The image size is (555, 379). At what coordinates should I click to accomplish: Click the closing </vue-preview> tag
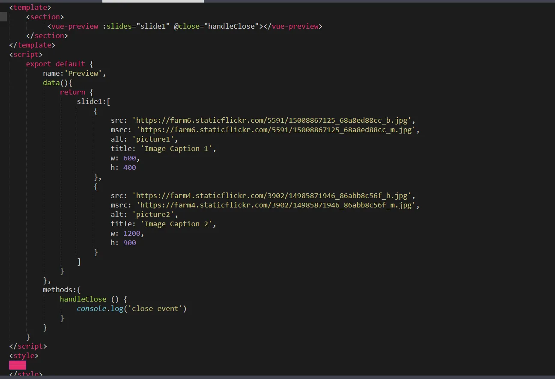[293, 26]
